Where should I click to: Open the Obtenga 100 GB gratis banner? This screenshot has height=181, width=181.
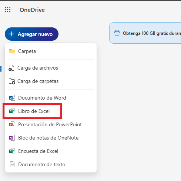145,33
